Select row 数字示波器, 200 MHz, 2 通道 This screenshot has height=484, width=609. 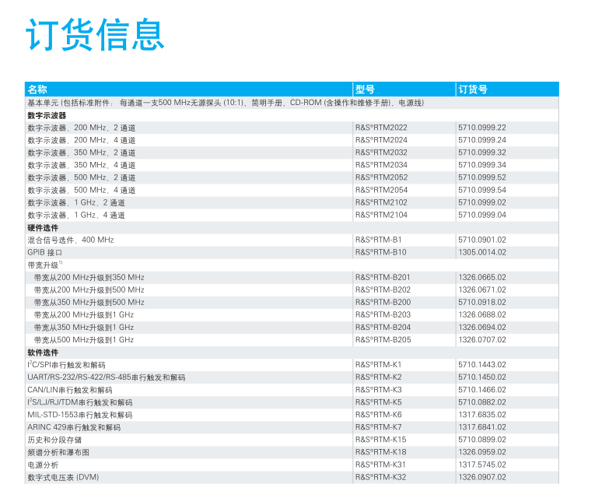pyautogui.click(x=292, y=128)
